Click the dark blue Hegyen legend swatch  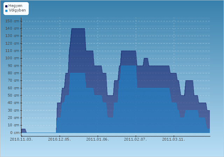coord(6,6)
